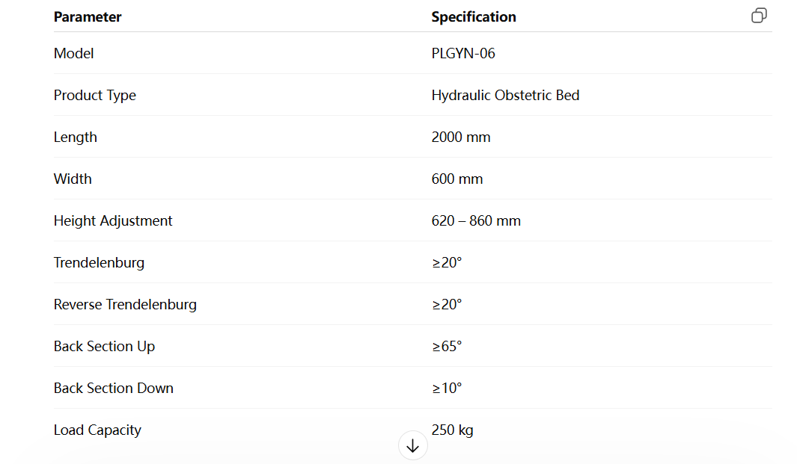
Task: Select the 620 – 860 mm value
Action: coord(476,220)
